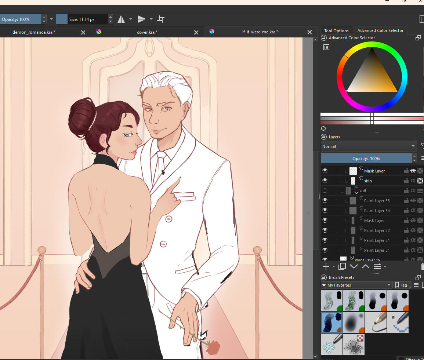Open the Normal blending mode dropdown
This screenshot has height=360, width=424.
pos(369,146)
